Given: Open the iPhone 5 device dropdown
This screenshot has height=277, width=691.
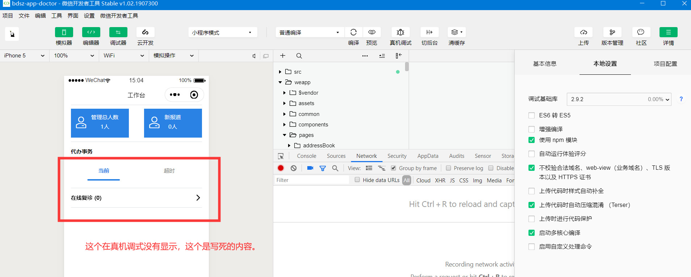Looking at the screenshot, I should click(24, 56).
